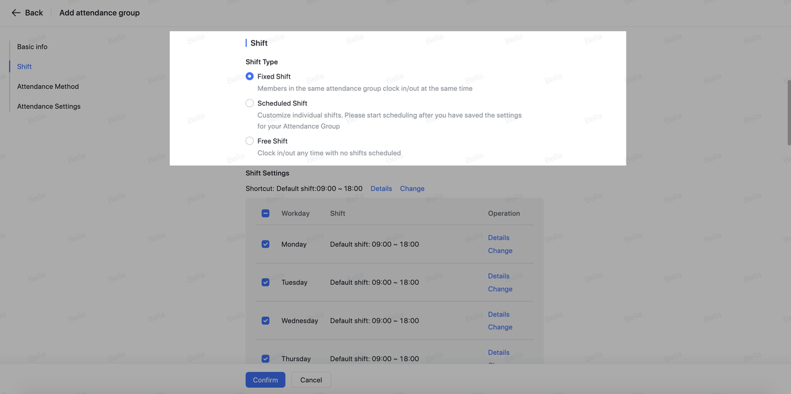Image resolution: width=791 pixels, height=394 pixels.
Task: Open the Basic info section
Action: [x=32, y=47]
